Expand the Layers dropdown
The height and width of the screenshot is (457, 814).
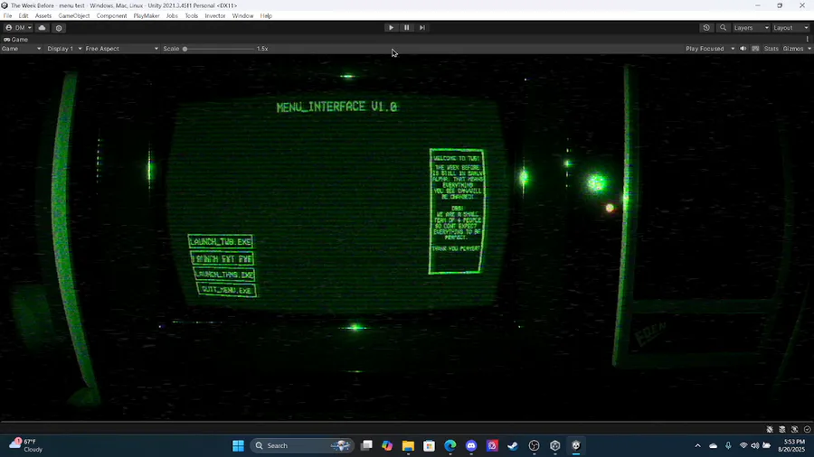click(x=751, y=27)
